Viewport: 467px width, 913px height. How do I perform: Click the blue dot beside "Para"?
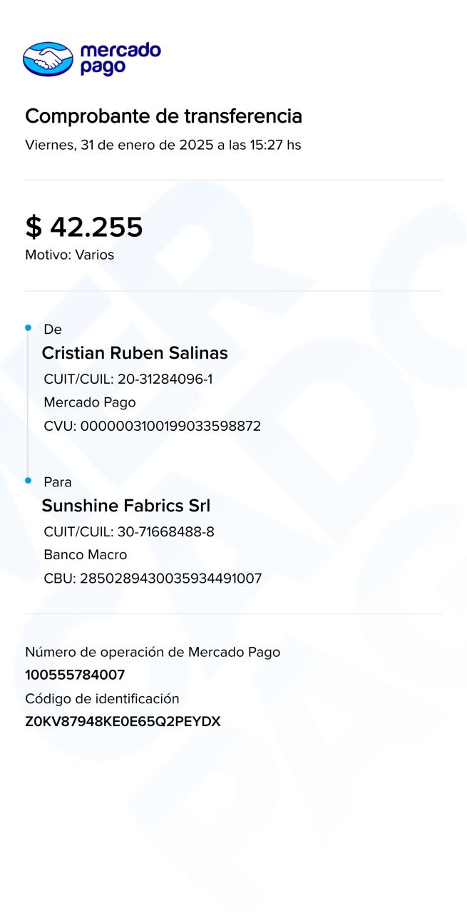29,481
